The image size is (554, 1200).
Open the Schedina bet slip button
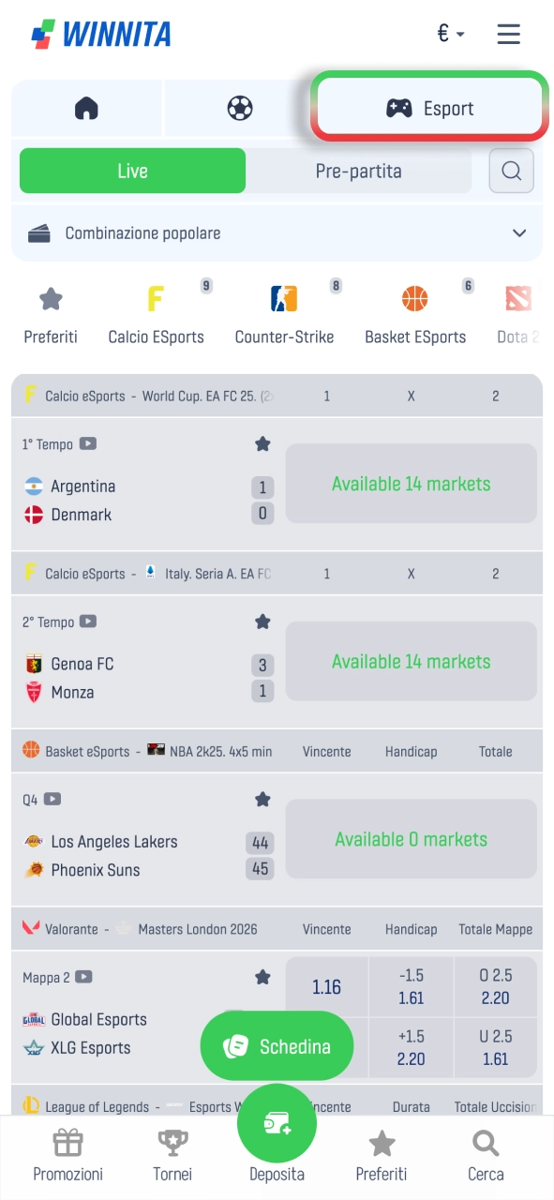(277, 1046)
